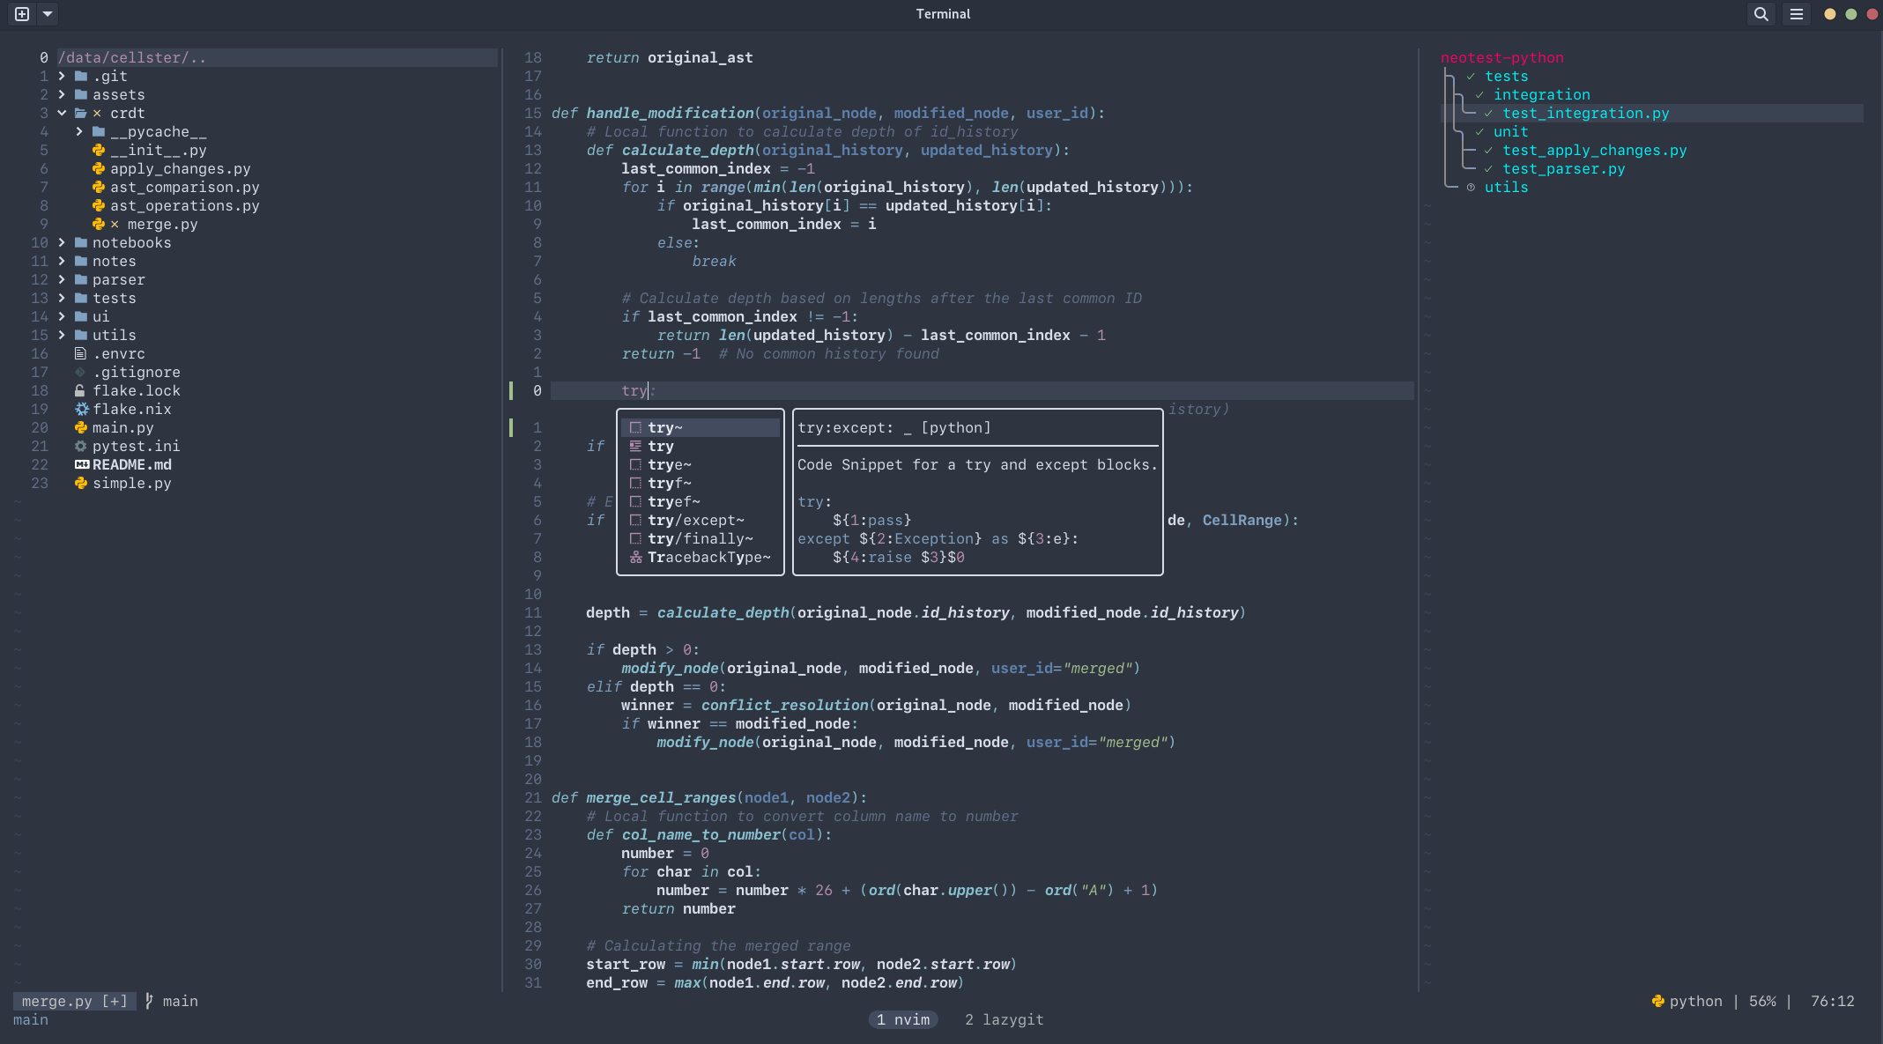Click the status marker beside utils test
This screenshot has height=1044, width=1883.
coord(1471,187)
